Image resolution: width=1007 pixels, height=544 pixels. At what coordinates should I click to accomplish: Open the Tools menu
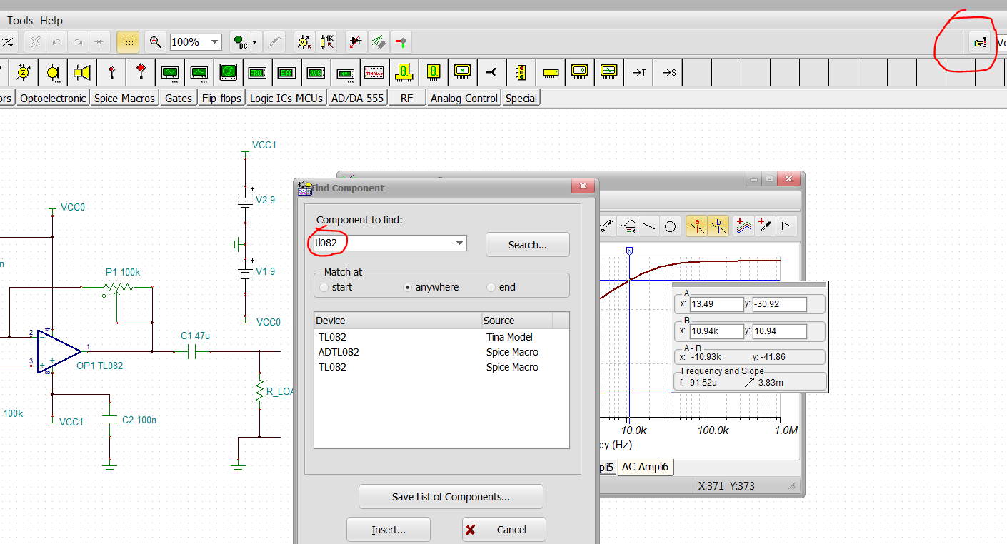(20, 21)
